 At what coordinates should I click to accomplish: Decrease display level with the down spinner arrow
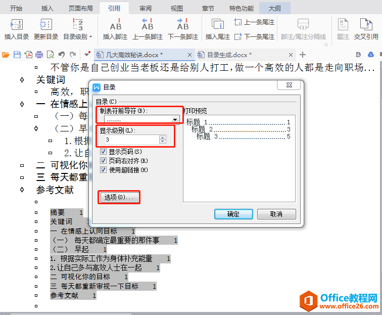[x=163, y=142]
